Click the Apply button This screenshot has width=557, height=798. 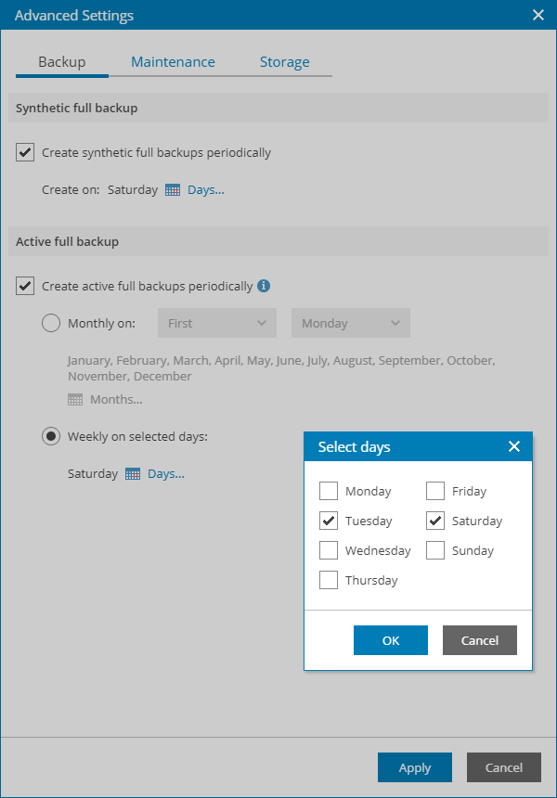point(414,767)
